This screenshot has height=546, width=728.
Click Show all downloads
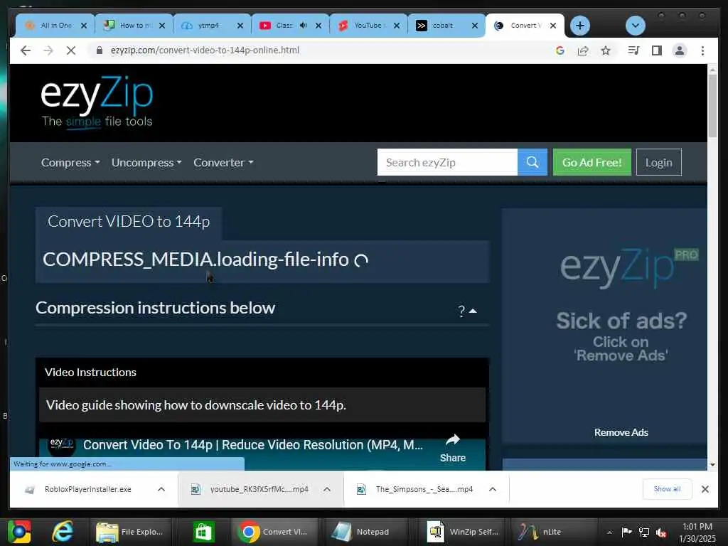[x=667, y=489]
